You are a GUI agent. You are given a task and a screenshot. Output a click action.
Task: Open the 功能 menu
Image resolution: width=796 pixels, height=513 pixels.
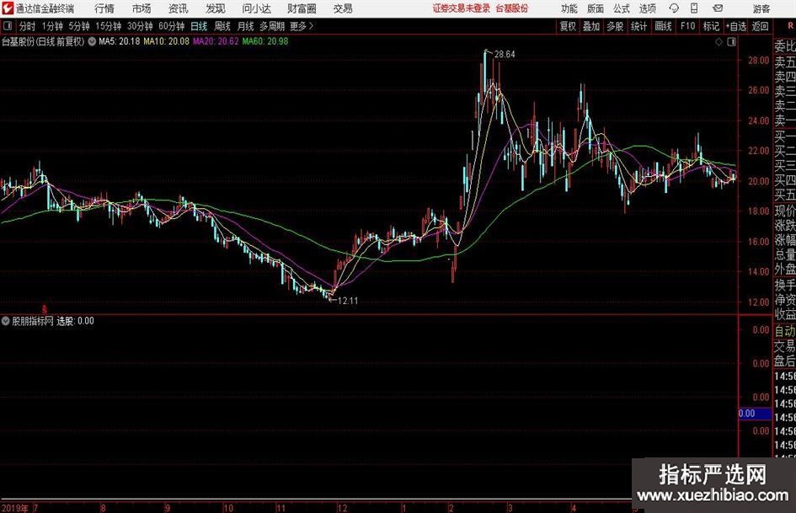click(x=569, y=8)
